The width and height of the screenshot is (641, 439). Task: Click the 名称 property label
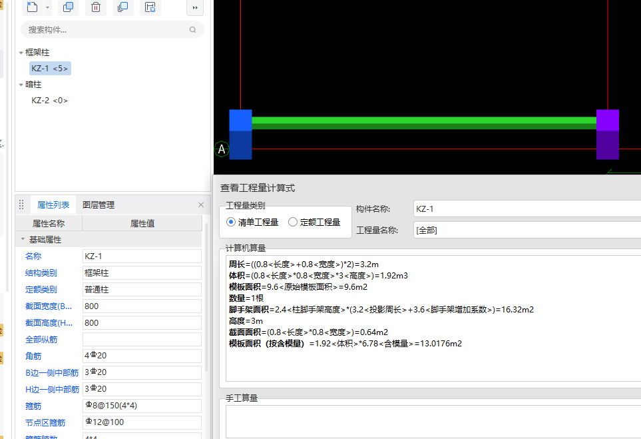coord(33,256)
